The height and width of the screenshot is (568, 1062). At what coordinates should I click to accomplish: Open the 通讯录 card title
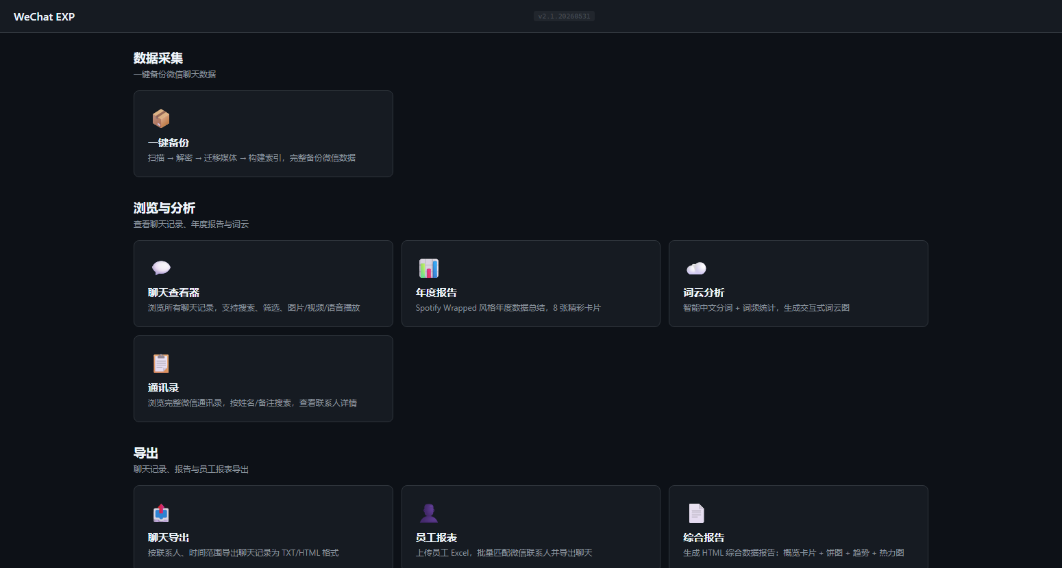point(164,388)
